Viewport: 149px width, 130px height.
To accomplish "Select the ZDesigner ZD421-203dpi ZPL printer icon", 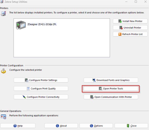I will (x=21, y=25).
